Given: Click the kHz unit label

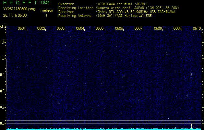Looking at the screenshot, I should point(3,26).
